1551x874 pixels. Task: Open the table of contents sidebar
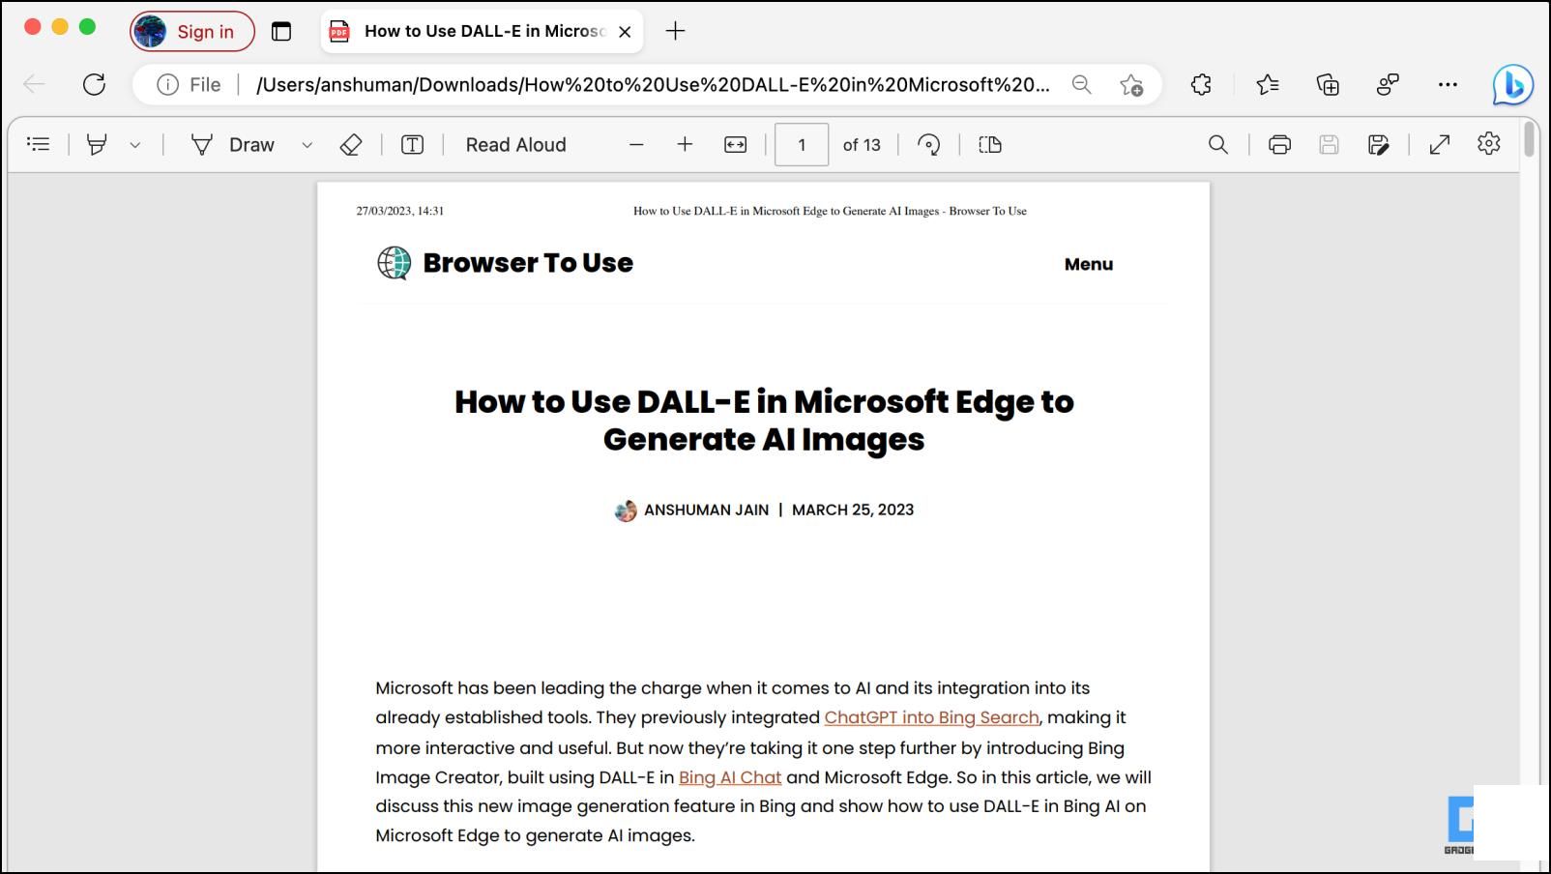39,145
